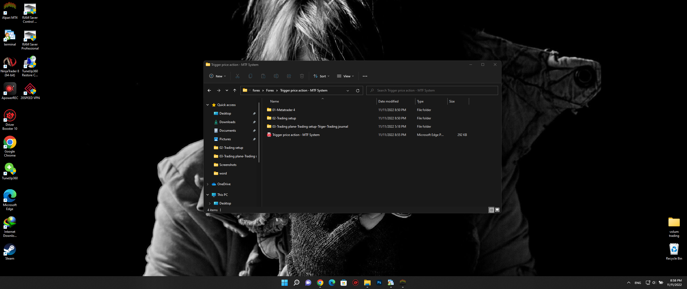Click the Delete trash icon in toolbar
This screenshot has height=289, width=687.
click(302, 76)
